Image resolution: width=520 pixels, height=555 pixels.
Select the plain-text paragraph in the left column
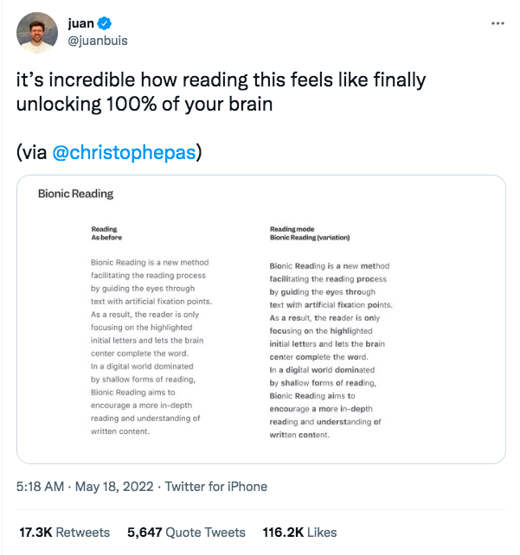pyautogui.click(x=151, y=346)
